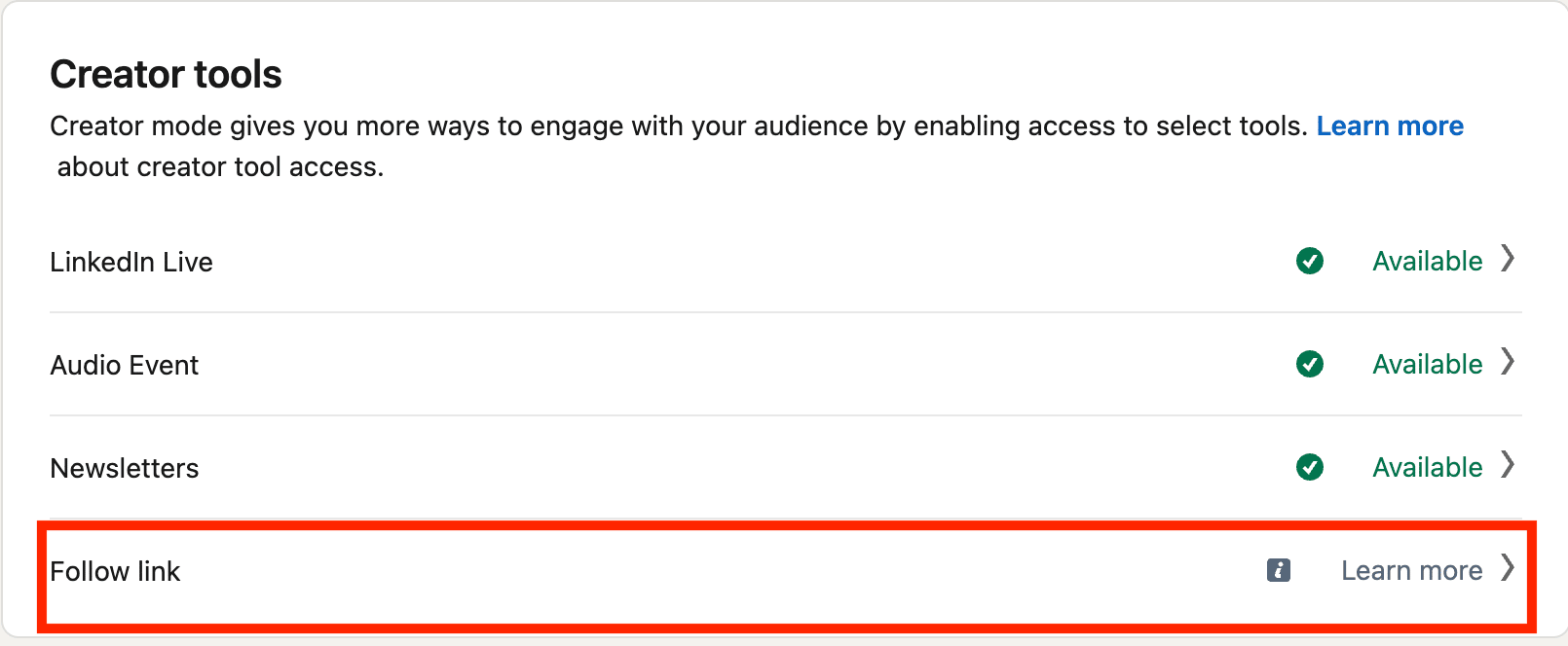Expand the LinkedIn Live chevron arrow

click(x=1508, y=259)
